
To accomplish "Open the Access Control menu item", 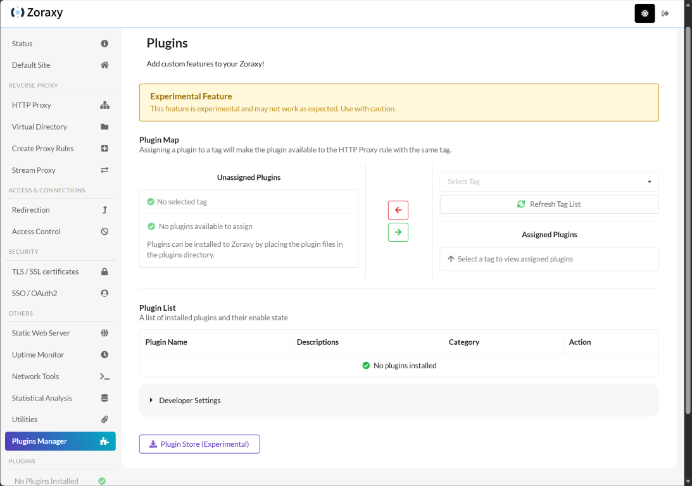I will pyautogui.click(x=36, y=232).
